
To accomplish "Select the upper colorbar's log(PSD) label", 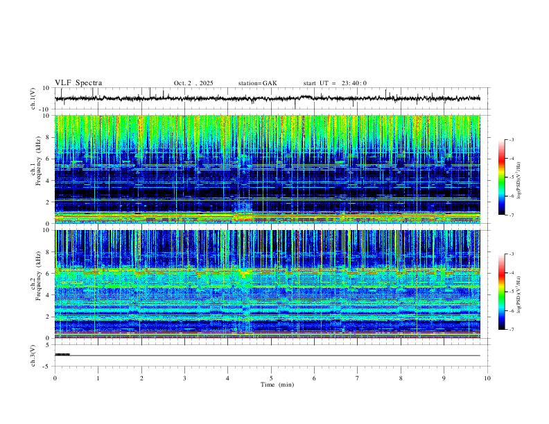I will coord(519,180).
